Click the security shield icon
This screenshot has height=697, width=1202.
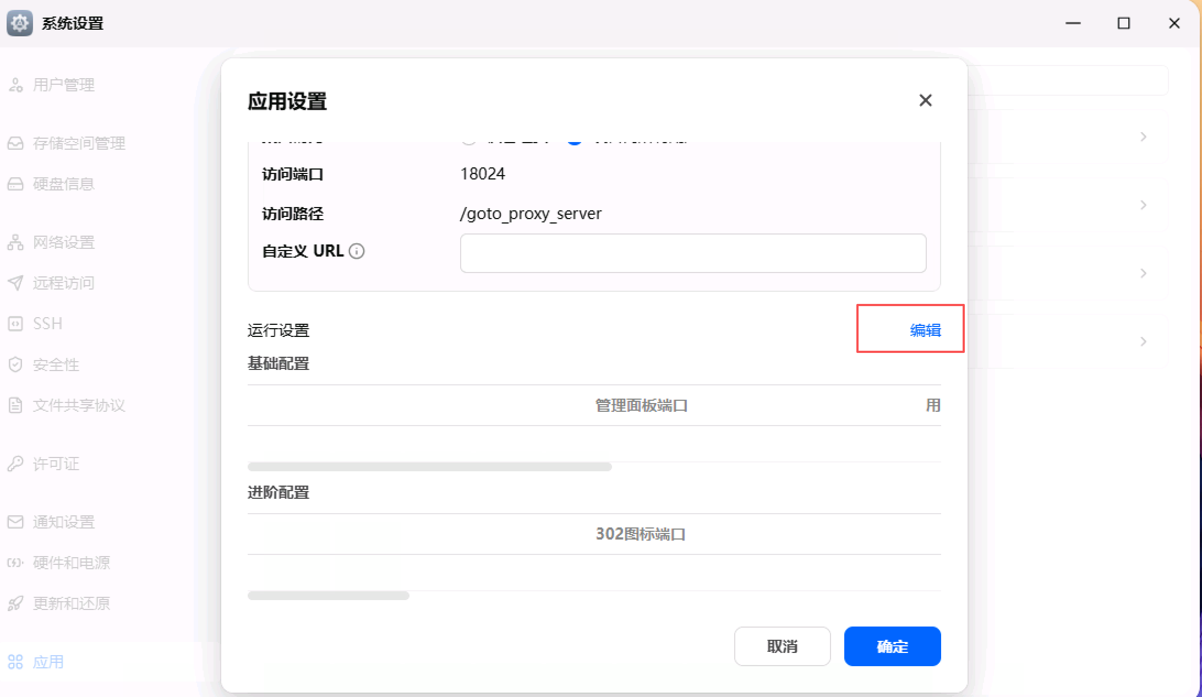15,364
